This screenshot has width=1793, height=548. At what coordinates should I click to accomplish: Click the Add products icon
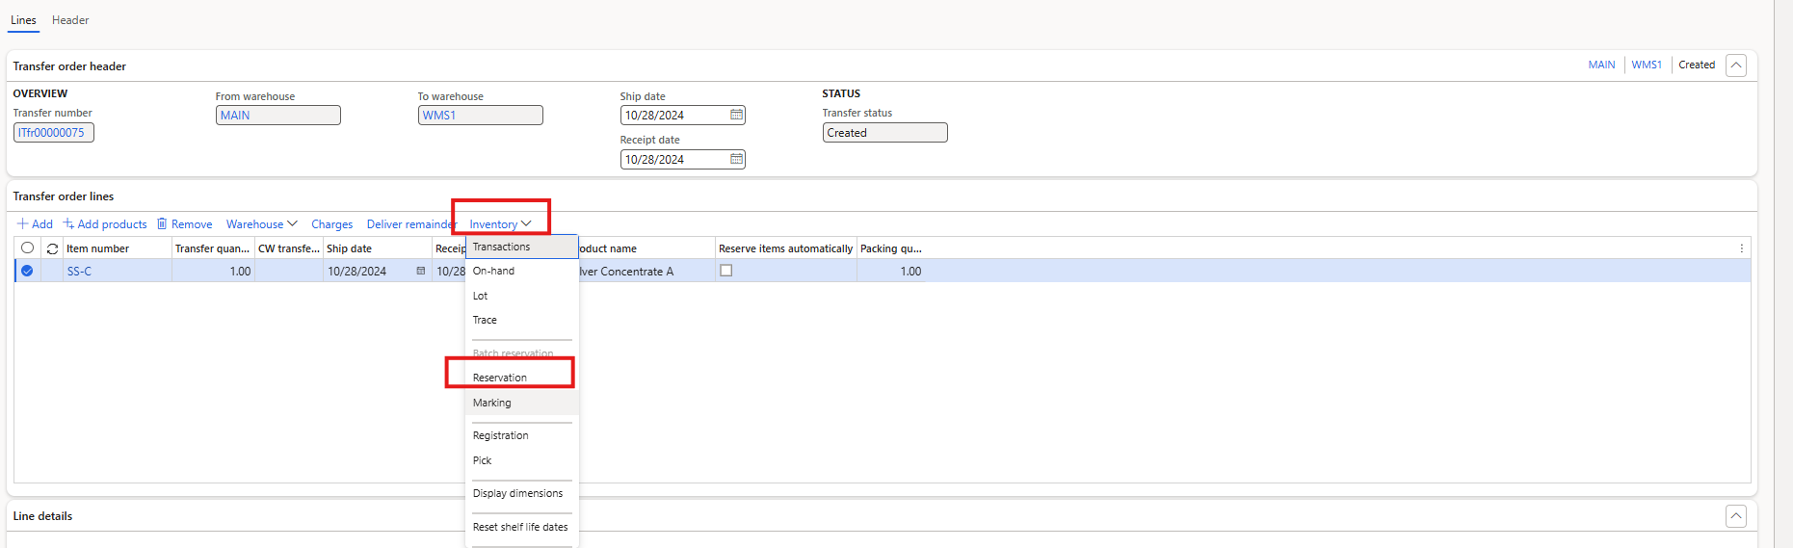coord(68,223)
